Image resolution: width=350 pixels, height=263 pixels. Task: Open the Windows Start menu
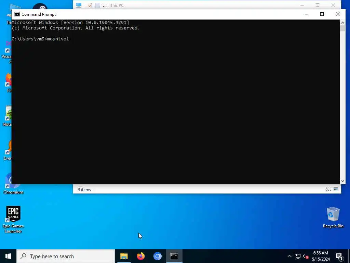[x=8, y=256]
